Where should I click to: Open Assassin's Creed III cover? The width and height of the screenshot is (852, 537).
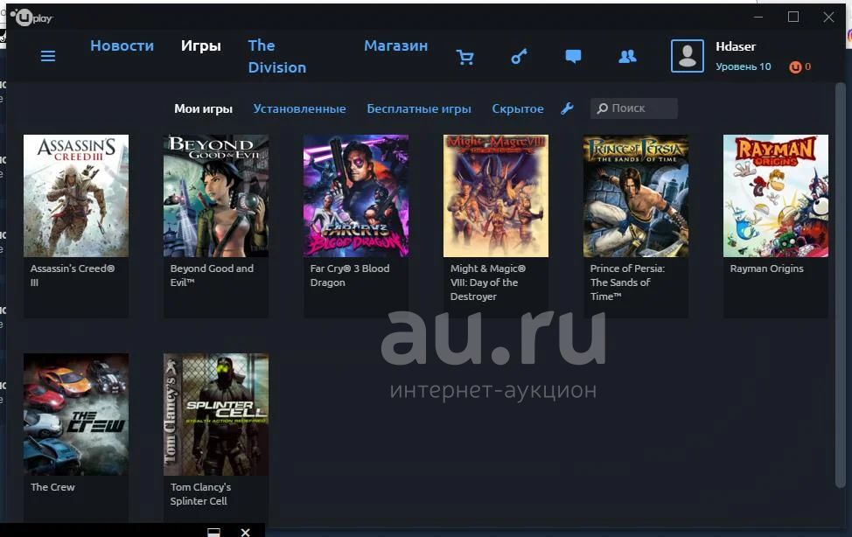76,196
